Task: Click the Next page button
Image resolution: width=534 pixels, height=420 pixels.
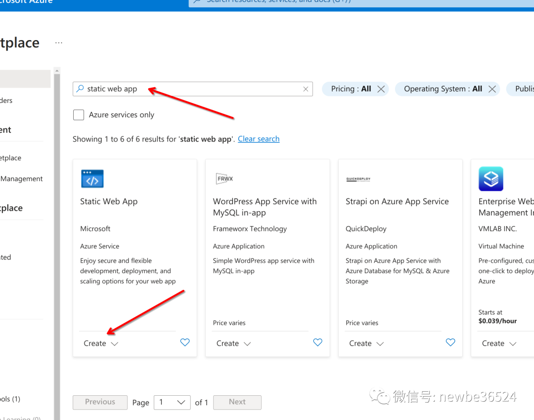Action: coord(237,402)
